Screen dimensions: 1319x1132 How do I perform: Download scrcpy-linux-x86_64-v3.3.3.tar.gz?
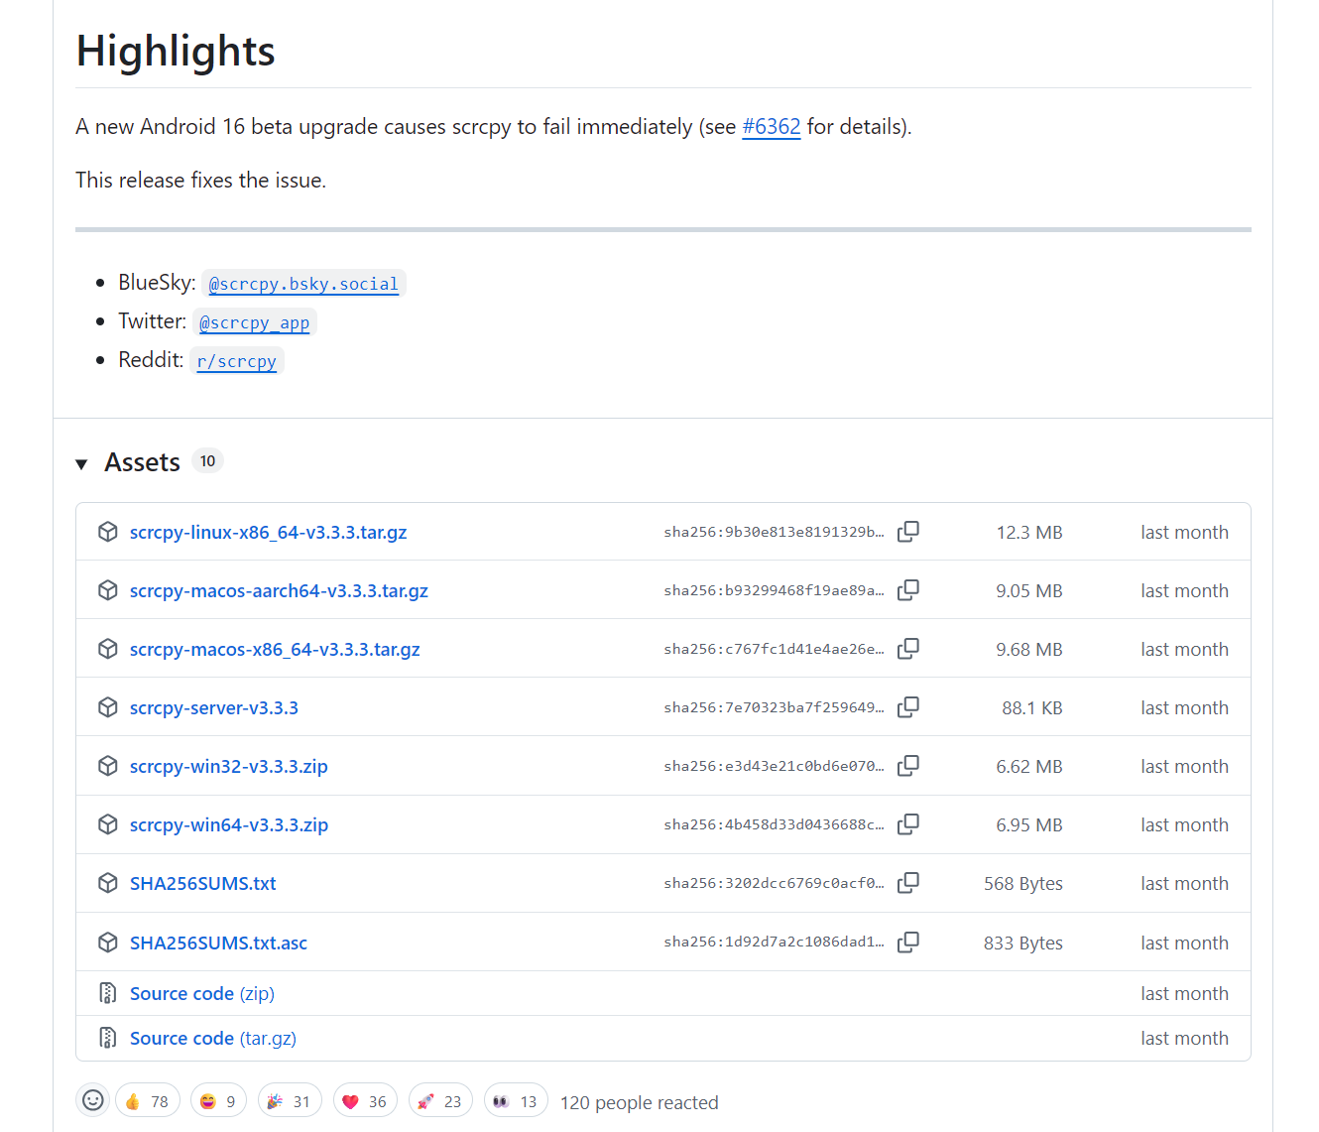coord(268,533)
